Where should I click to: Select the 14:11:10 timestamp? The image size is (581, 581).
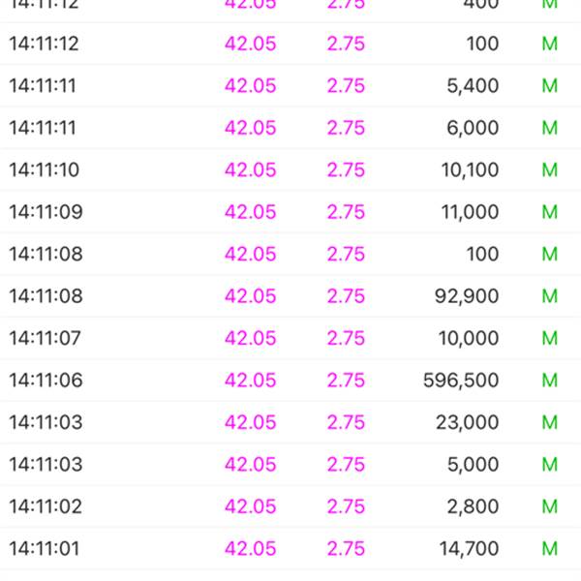point(44,170)
